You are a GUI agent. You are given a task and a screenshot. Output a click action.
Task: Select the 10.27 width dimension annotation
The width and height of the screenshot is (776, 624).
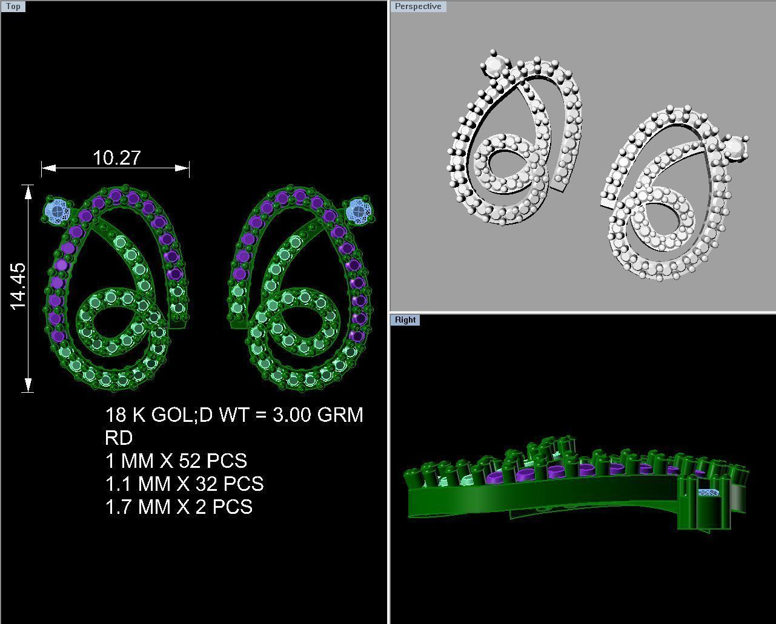pos(115,159)
